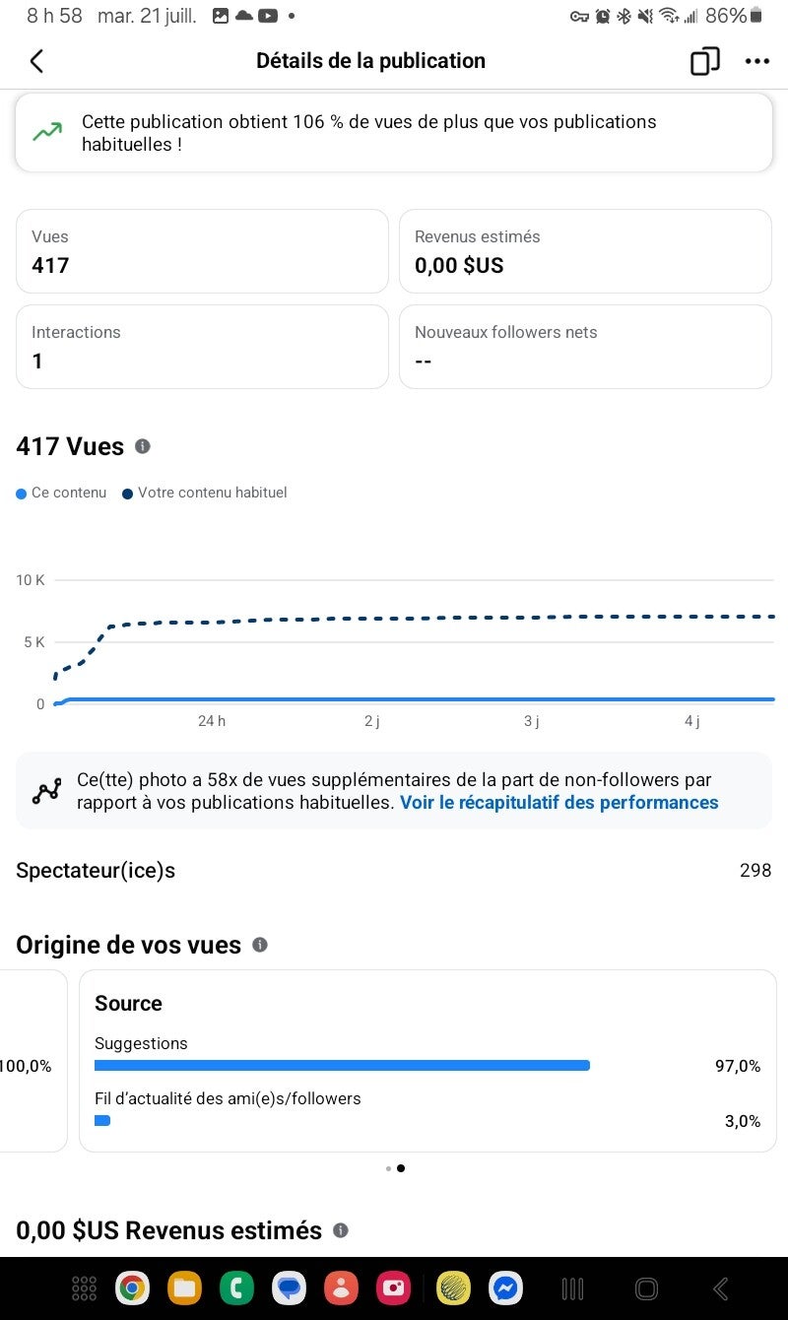This screenshot has height=1320, width=788.
Task: Tap the Nouveaux followers nets card
Action: pos(585,347)
